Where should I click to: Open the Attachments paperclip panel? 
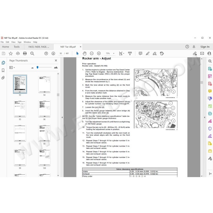3,78
